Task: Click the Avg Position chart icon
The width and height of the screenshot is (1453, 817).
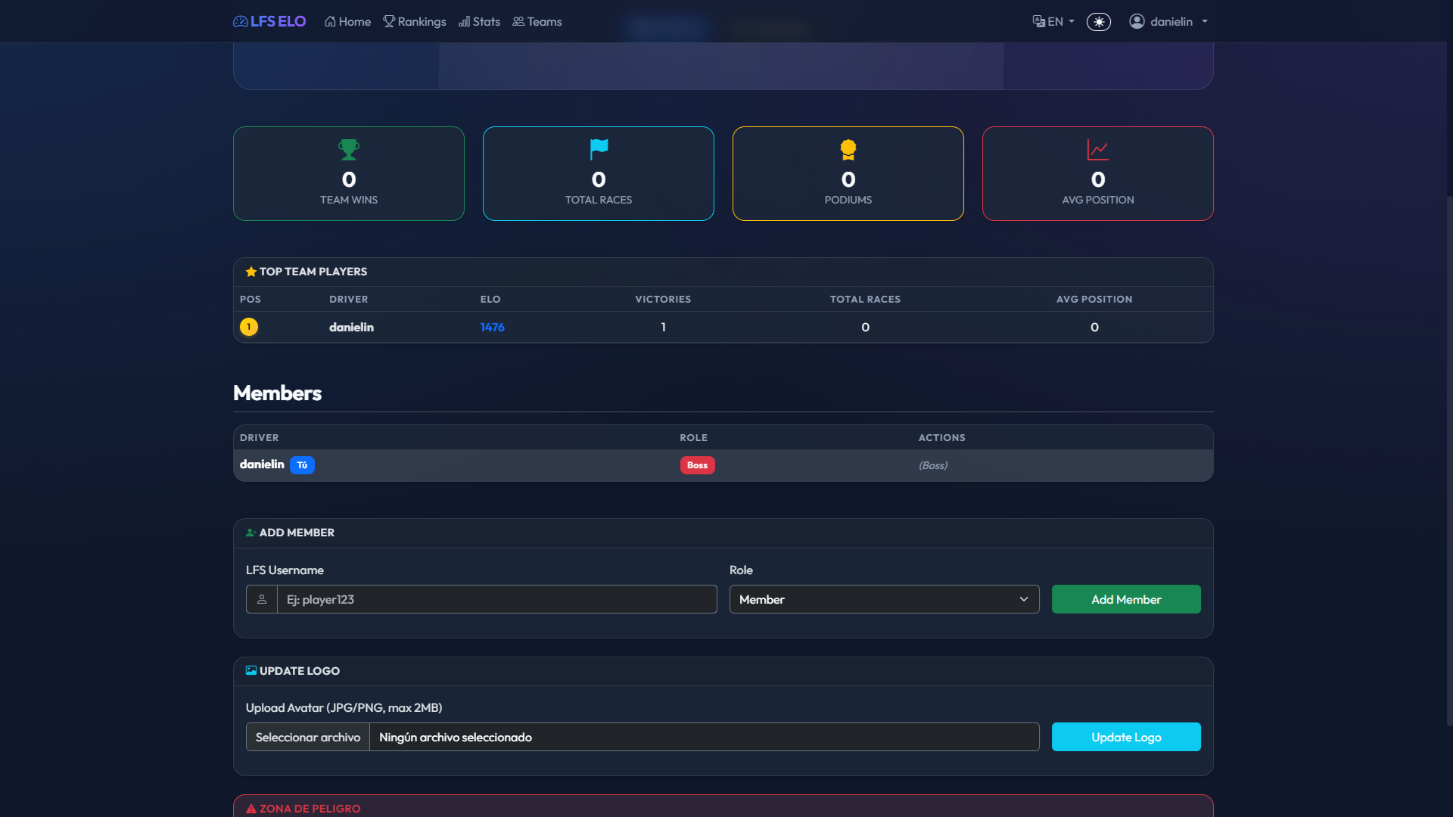Action: pyautogui.click(x=1098, y=149)
